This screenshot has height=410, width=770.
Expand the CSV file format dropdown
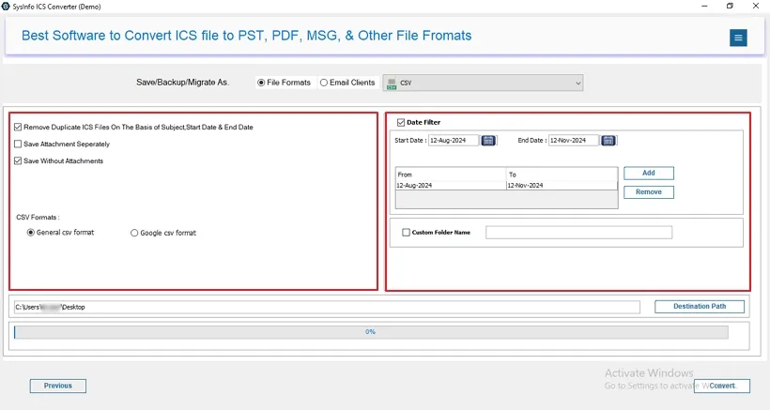[x=577, y=84]
